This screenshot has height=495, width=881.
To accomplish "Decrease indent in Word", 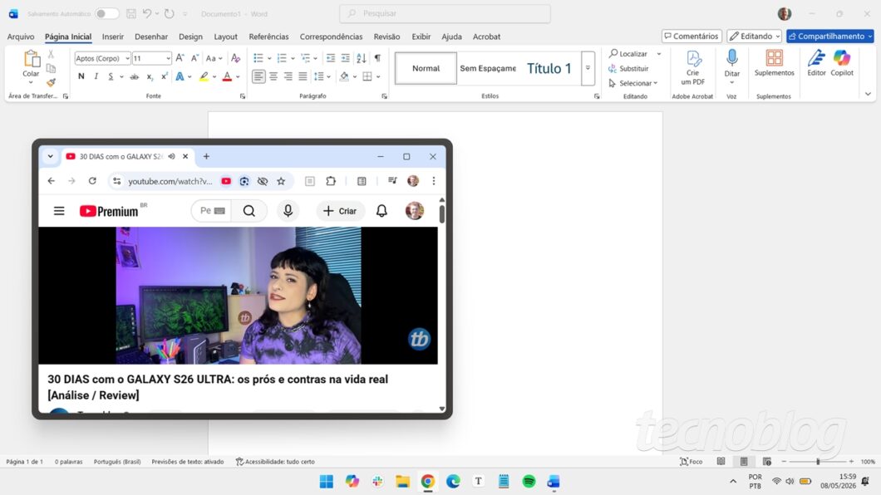I will click(x=331, y=58).
